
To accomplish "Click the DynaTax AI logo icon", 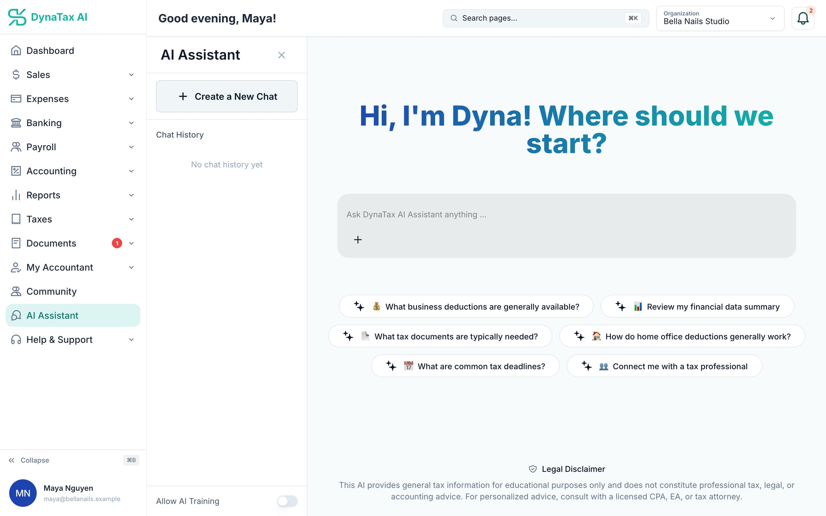I will pyautogui.click(x=17, y=17).
